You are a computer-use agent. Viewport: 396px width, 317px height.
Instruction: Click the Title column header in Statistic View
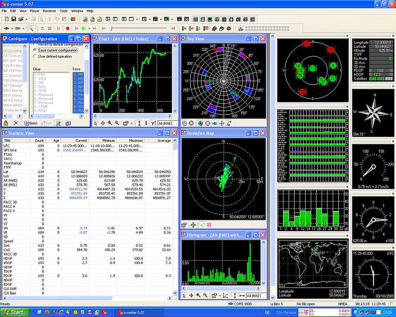(16, 141)
